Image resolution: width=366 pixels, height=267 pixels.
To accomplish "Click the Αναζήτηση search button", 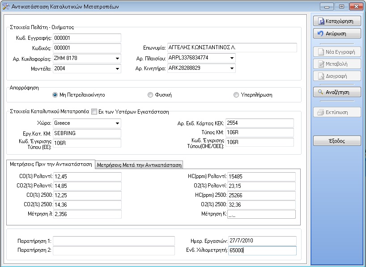I will pyautogui.click(x=337, y=92).
